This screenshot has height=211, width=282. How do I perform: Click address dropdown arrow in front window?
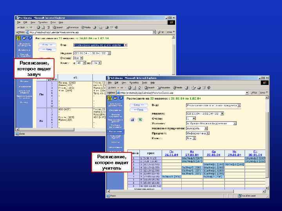point(247,93)
